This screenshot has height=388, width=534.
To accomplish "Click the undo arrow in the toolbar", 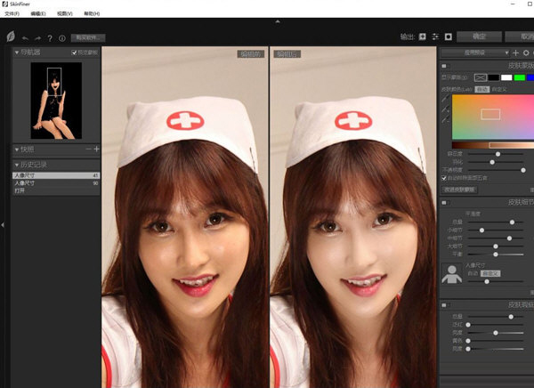I will 25,38.
